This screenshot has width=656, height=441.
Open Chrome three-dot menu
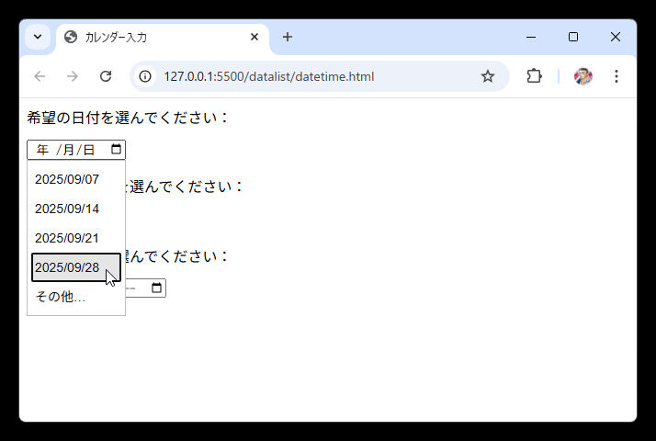click(616, 76)
